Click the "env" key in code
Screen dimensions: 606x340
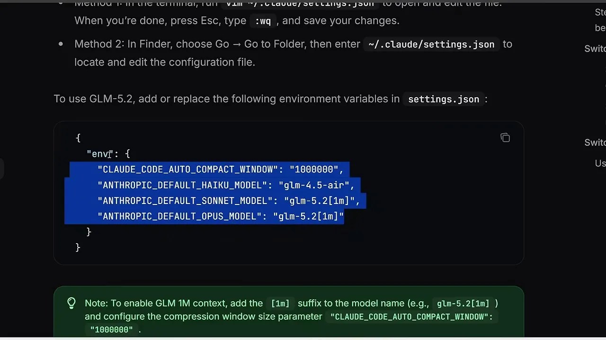tap(100, 154)
